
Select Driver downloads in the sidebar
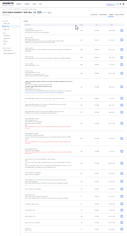pyautogui.click(x=6, y=24)
